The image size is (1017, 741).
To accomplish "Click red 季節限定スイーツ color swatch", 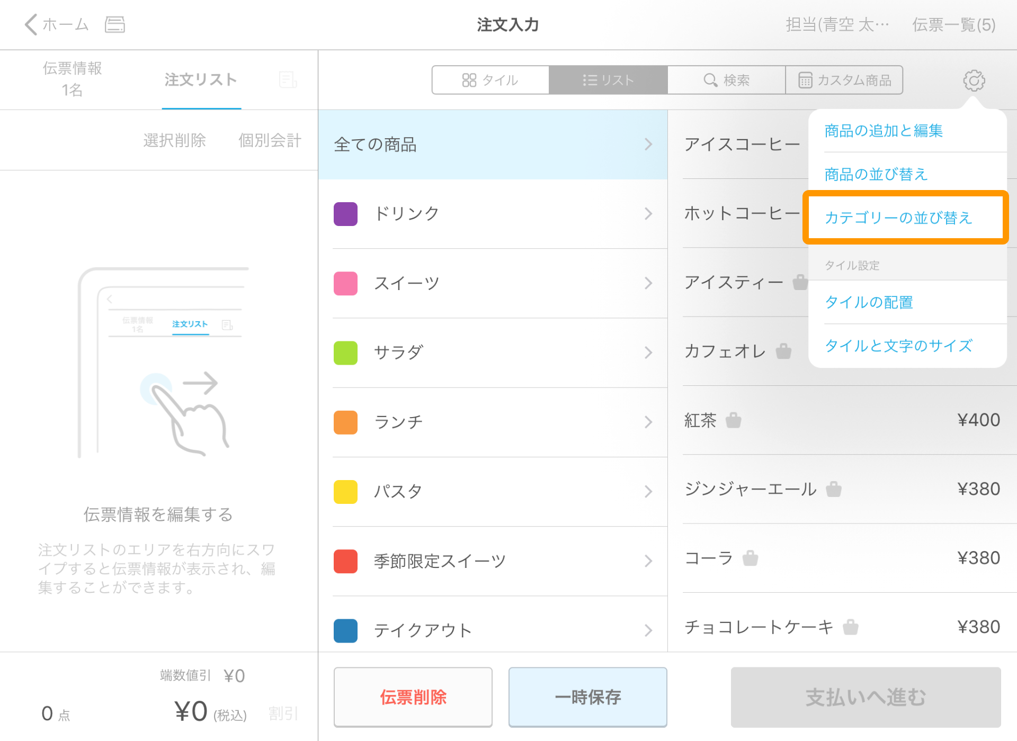I will (345, 561).
